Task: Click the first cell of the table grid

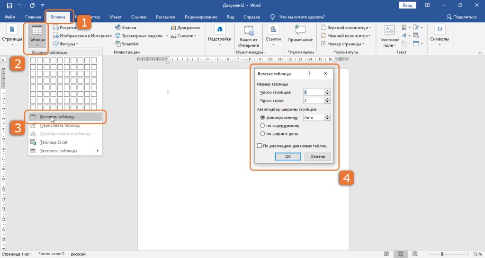Action: pos(33,60)
